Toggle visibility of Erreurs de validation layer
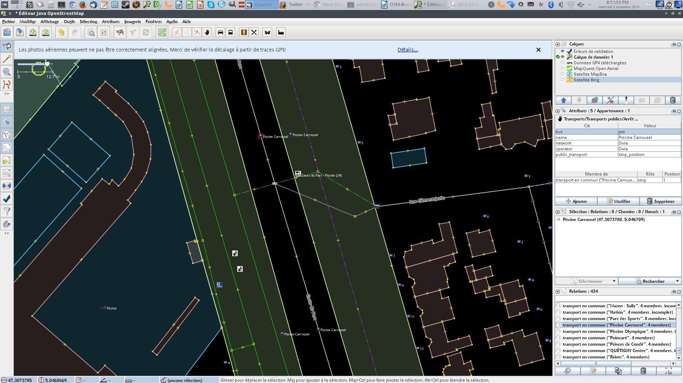 click(x=562, y=51)
